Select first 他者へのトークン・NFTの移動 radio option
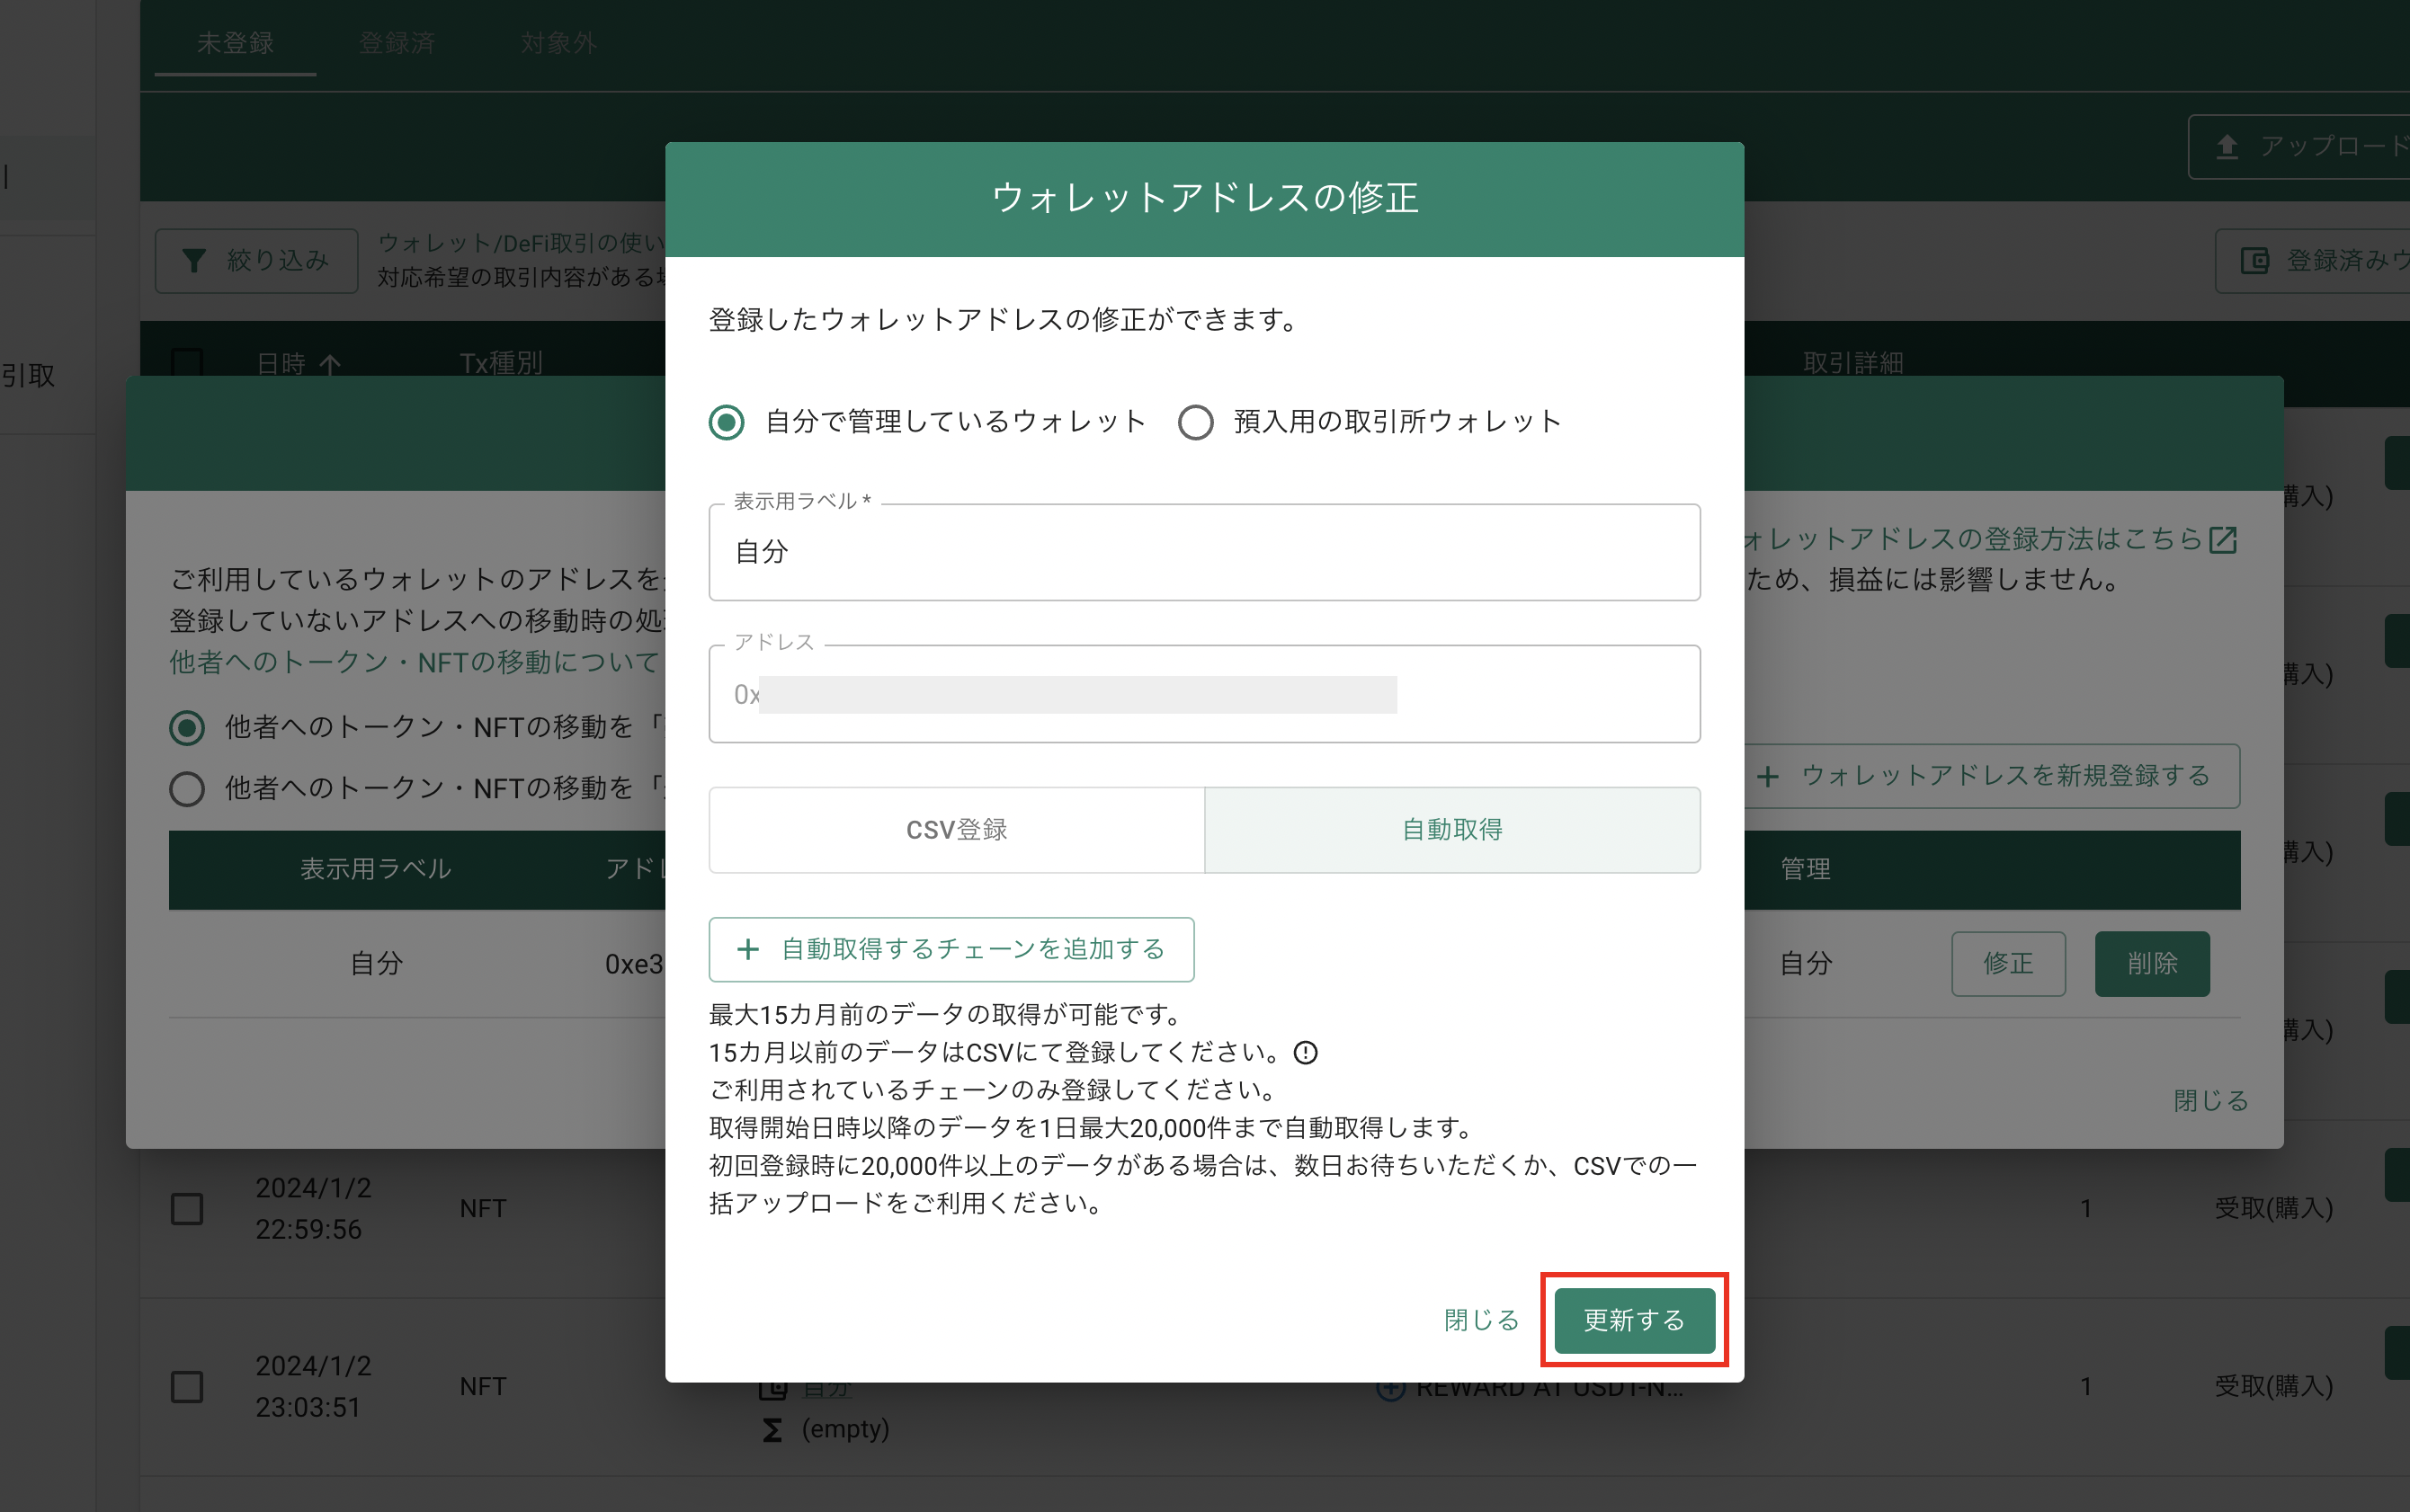The image size is (2410, 1512). click(187, 727)
